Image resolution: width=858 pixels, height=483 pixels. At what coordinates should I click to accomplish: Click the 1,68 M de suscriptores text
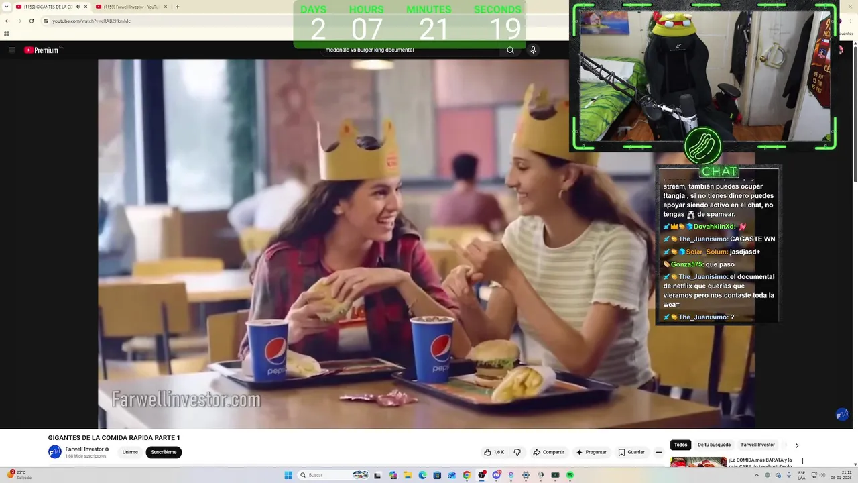coord(86,456)
